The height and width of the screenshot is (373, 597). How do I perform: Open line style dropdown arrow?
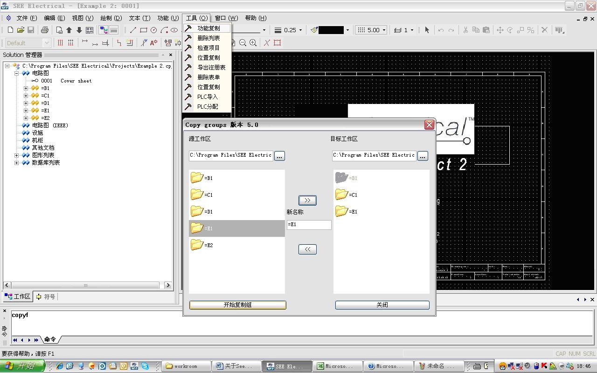coord(264,30)
